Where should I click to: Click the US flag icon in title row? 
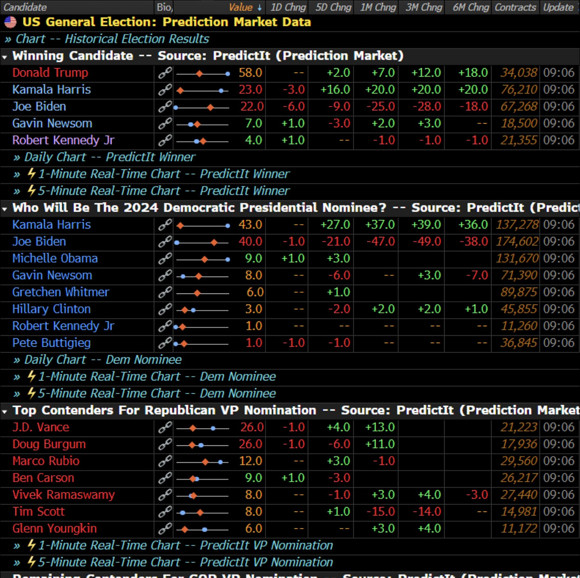pos(10,22)
